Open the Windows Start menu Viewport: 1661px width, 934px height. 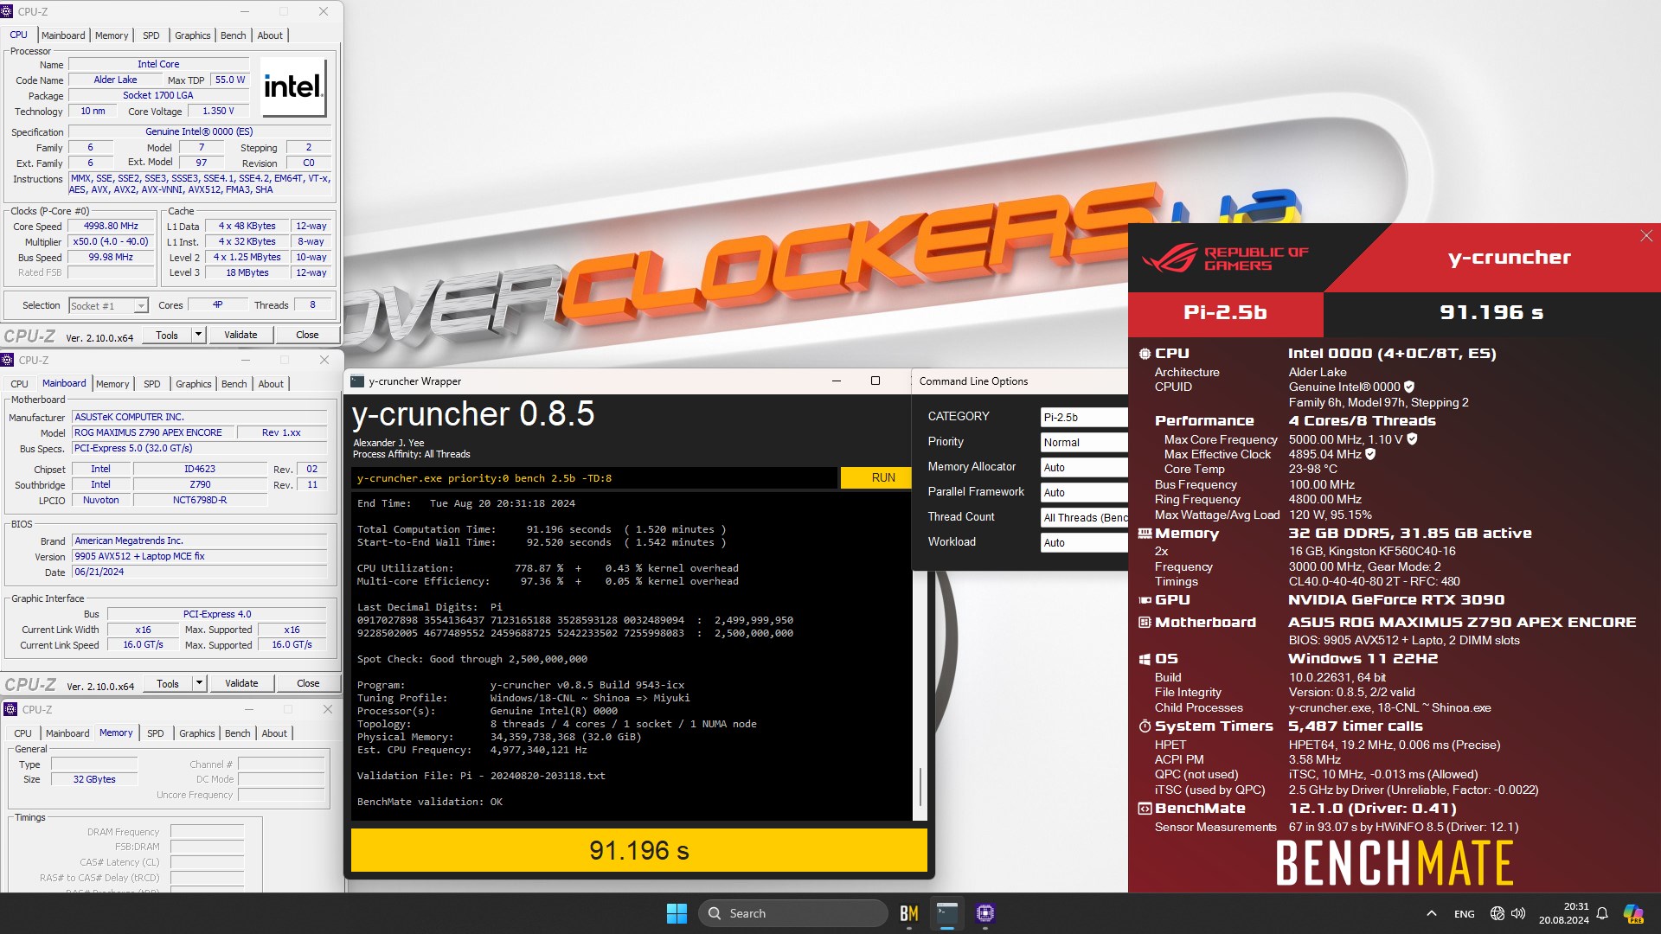click(x=677, y=913)
